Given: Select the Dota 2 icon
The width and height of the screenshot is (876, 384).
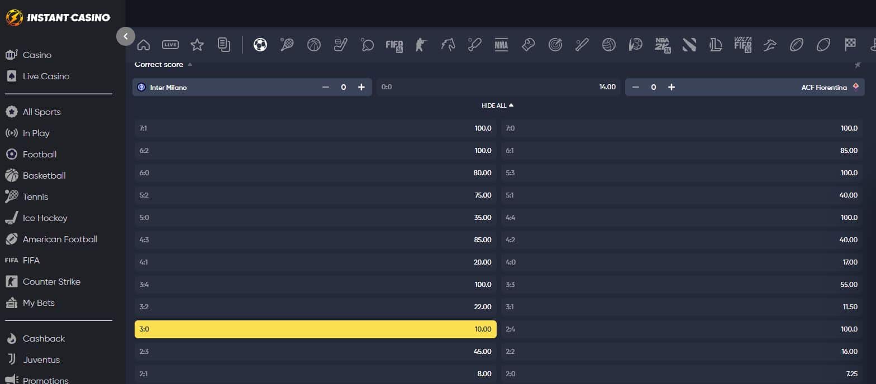Looking at the screenshot, I should (x=689, y=45).
